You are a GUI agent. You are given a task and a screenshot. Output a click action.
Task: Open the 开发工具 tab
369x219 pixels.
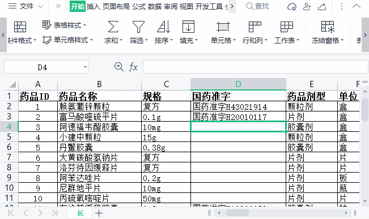[x=209, y=6]
